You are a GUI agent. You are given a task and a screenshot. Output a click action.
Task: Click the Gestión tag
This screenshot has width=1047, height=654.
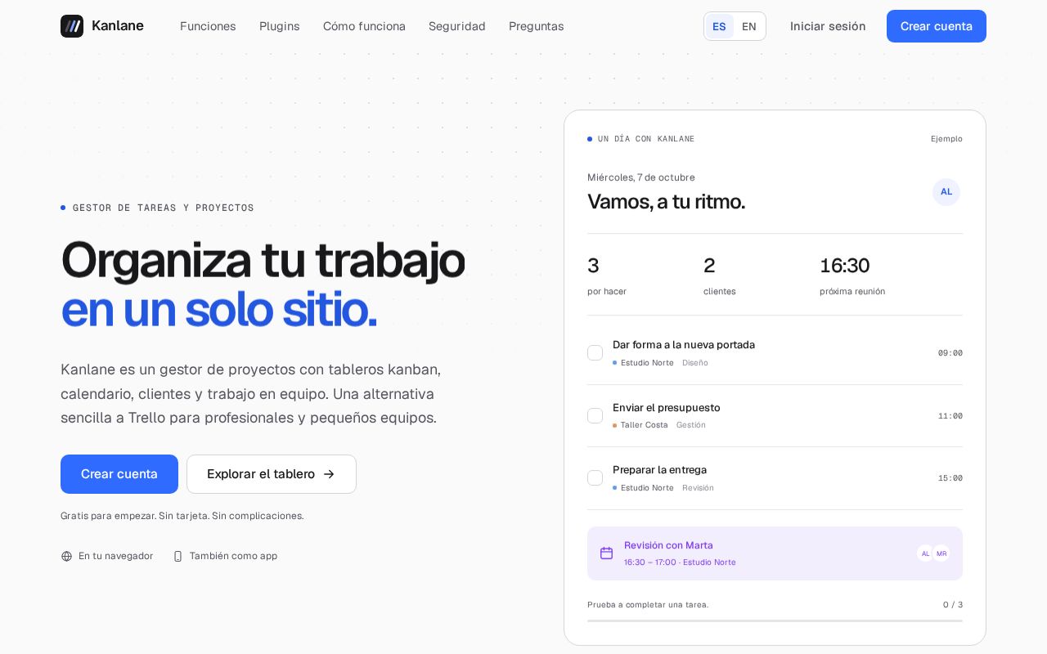tap(691, 425)
